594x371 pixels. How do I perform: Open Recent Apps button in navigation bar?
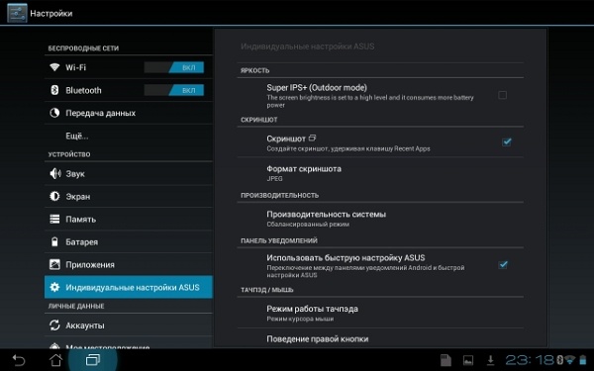pyautogui.click(x=93, y=360)
